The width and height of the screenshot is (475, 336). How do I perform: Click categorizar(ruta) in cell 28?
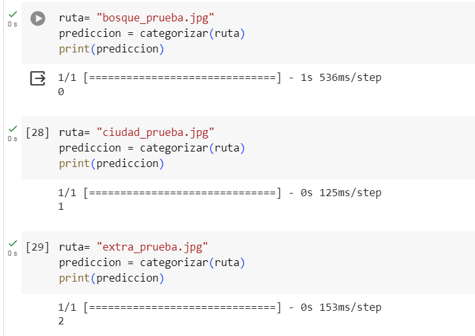(192, 148)
